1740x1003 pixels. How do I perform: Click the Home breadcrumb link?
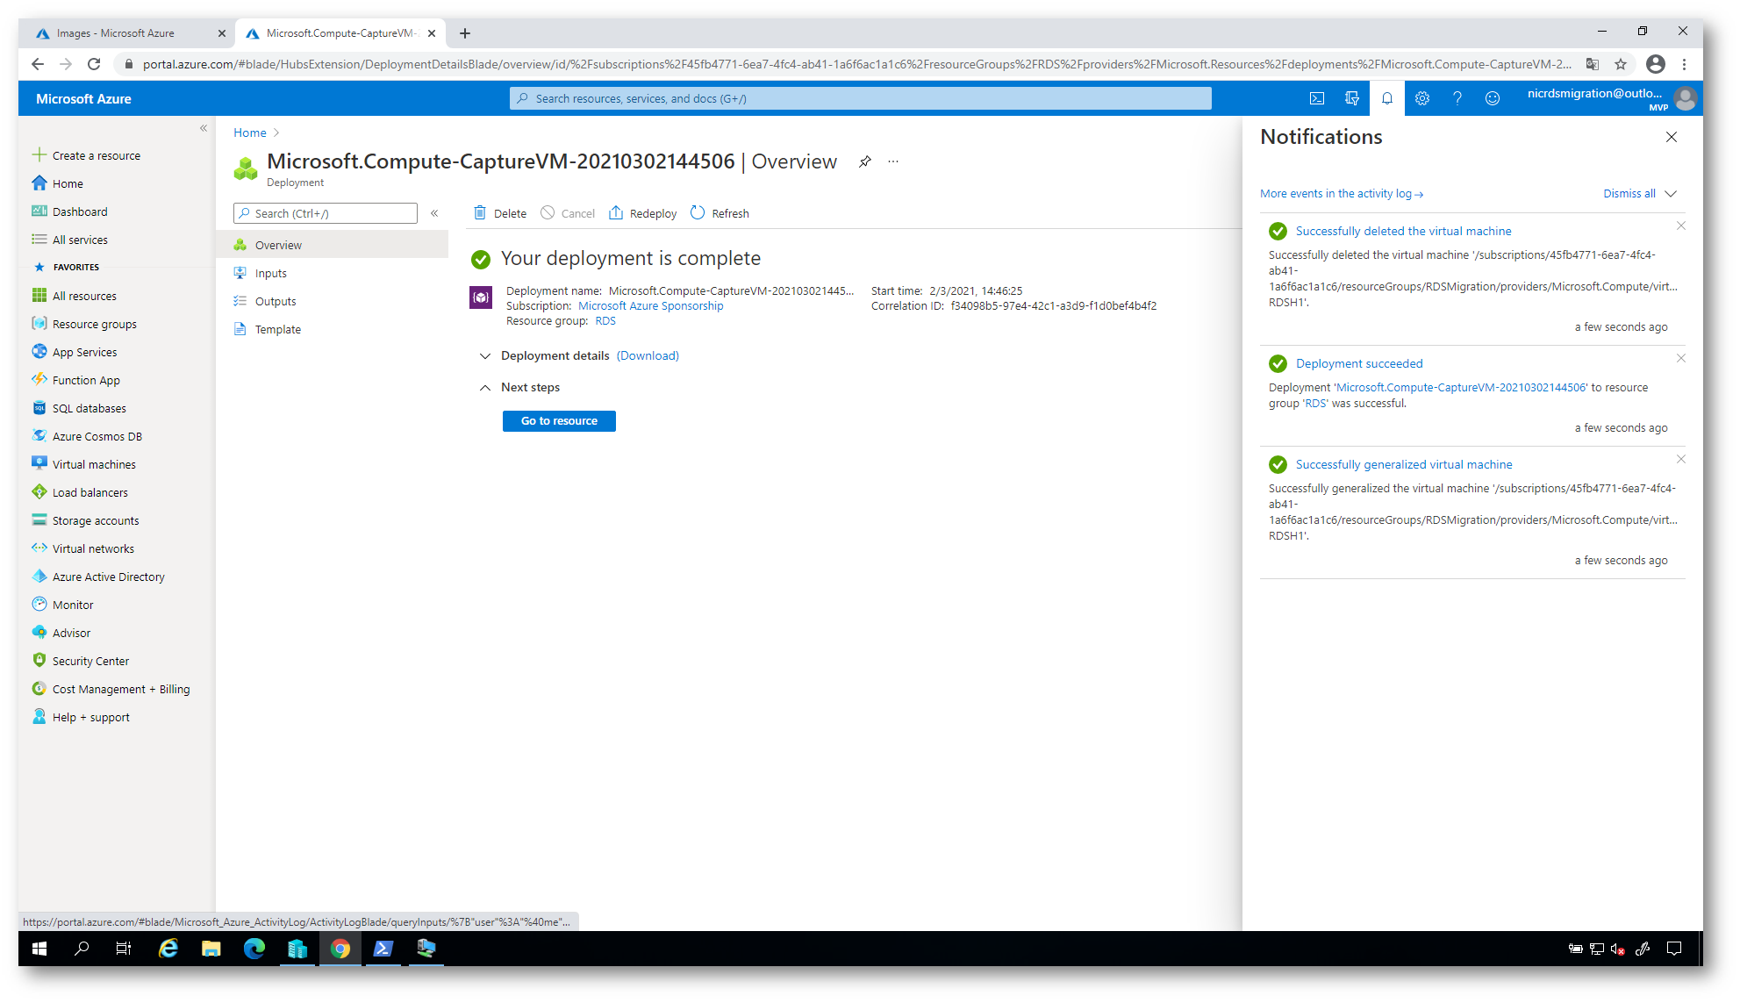pos(249,133)
